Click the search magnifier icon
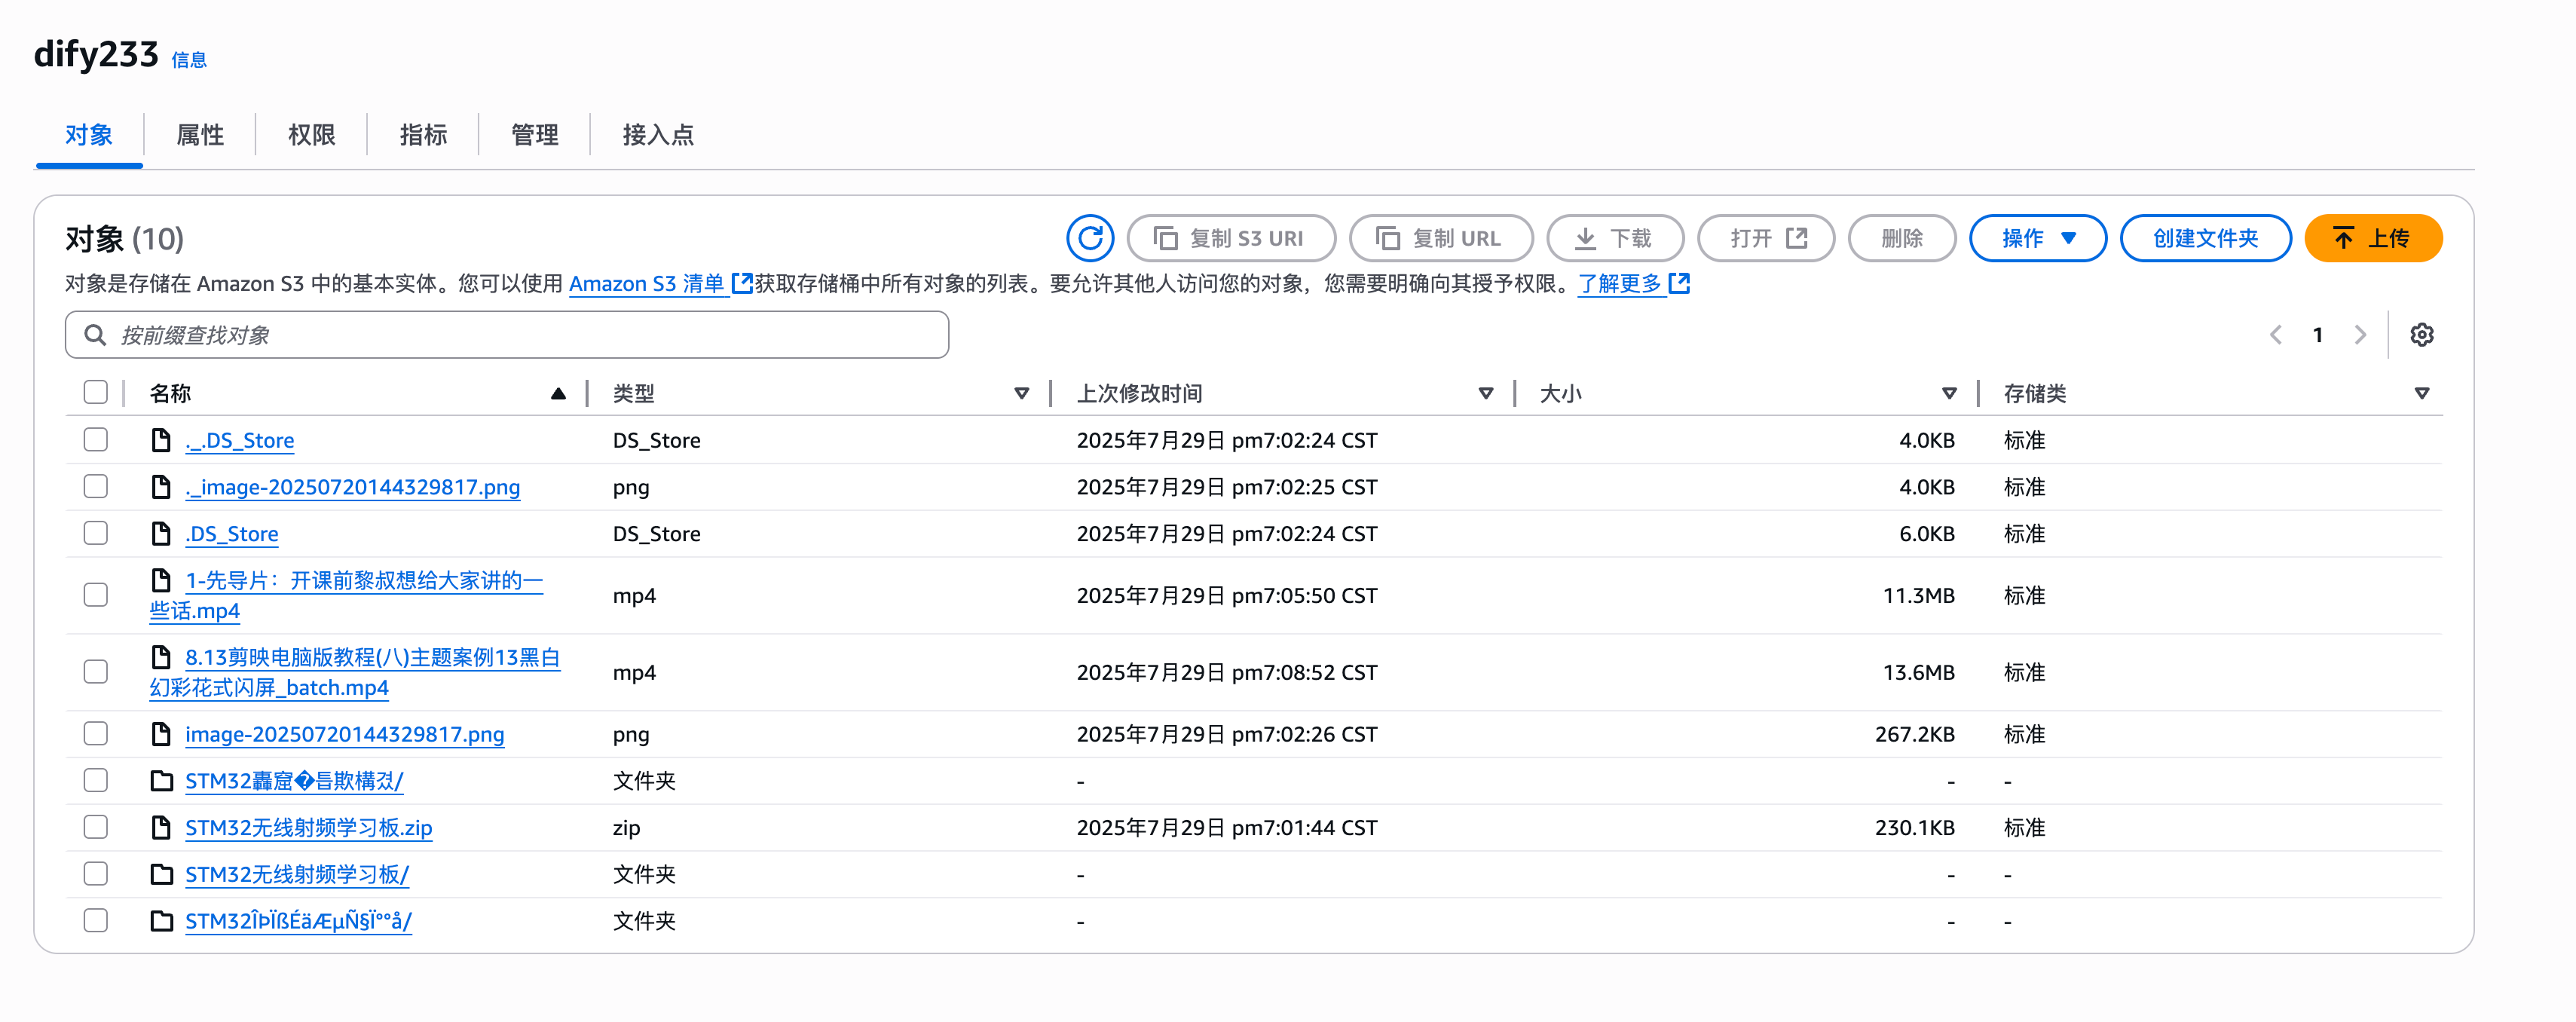The image size is (2576, 1022). [95, 335]
